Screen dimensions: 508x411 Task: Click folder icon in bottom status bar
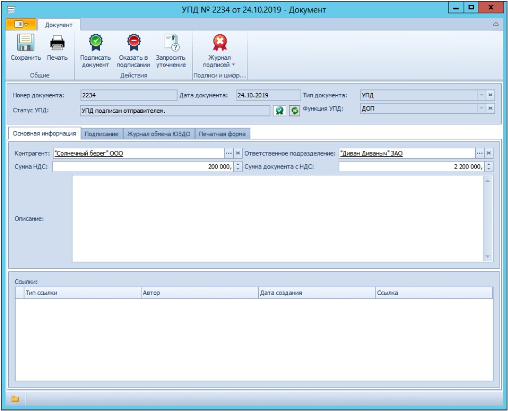(x=15, y=399)
